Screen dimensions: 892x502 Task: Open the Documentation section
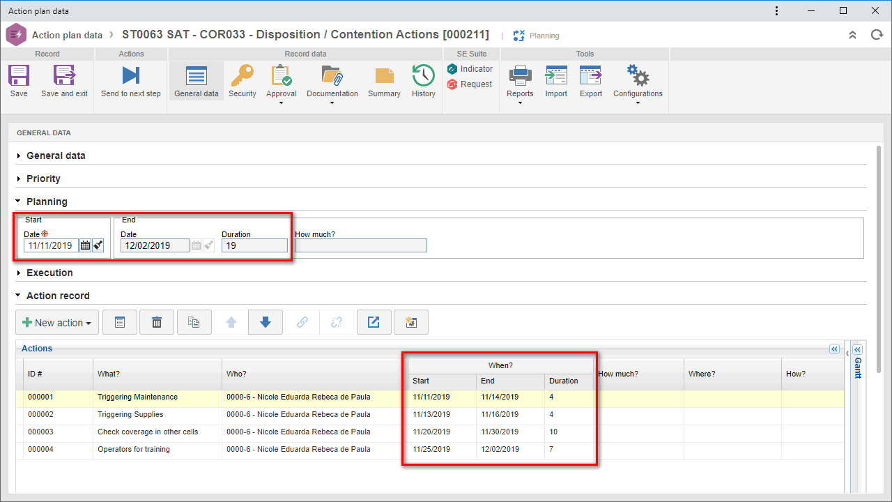pyautogui.click(x=332, y=81)
